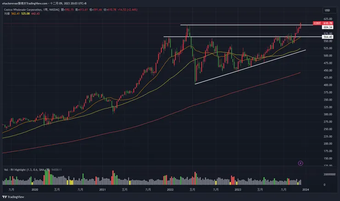Click the 十二月 09, 2023 20:03 UTC+8 timestamp
The width and height of the screenshot is (340, 201).
tap(68, 4)
